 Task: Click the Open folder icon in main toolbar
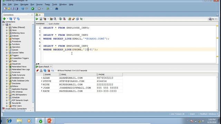coord(9,9)
